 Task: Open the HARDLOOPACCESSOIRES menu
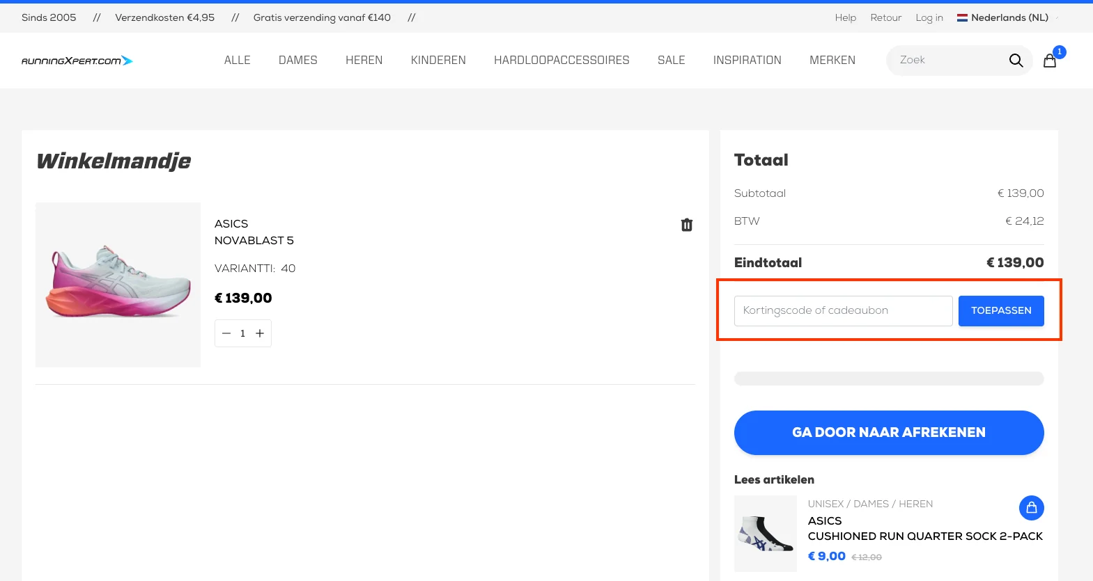(x=561, y=61)
